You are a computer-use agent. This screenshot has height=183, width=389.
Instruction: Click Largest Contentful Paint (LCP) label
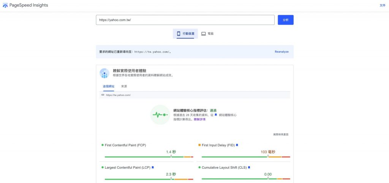128,167
